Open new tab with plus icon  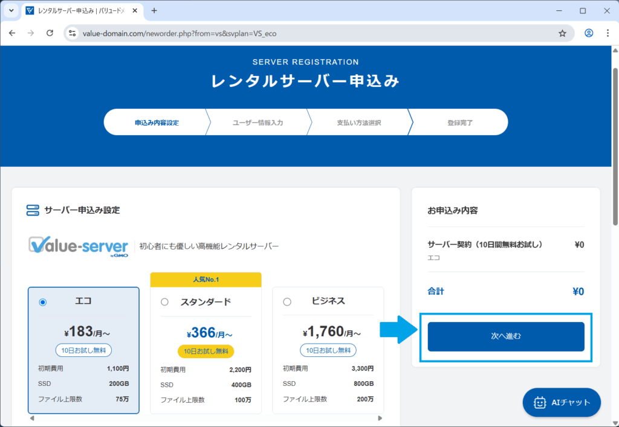coord(154,11)
